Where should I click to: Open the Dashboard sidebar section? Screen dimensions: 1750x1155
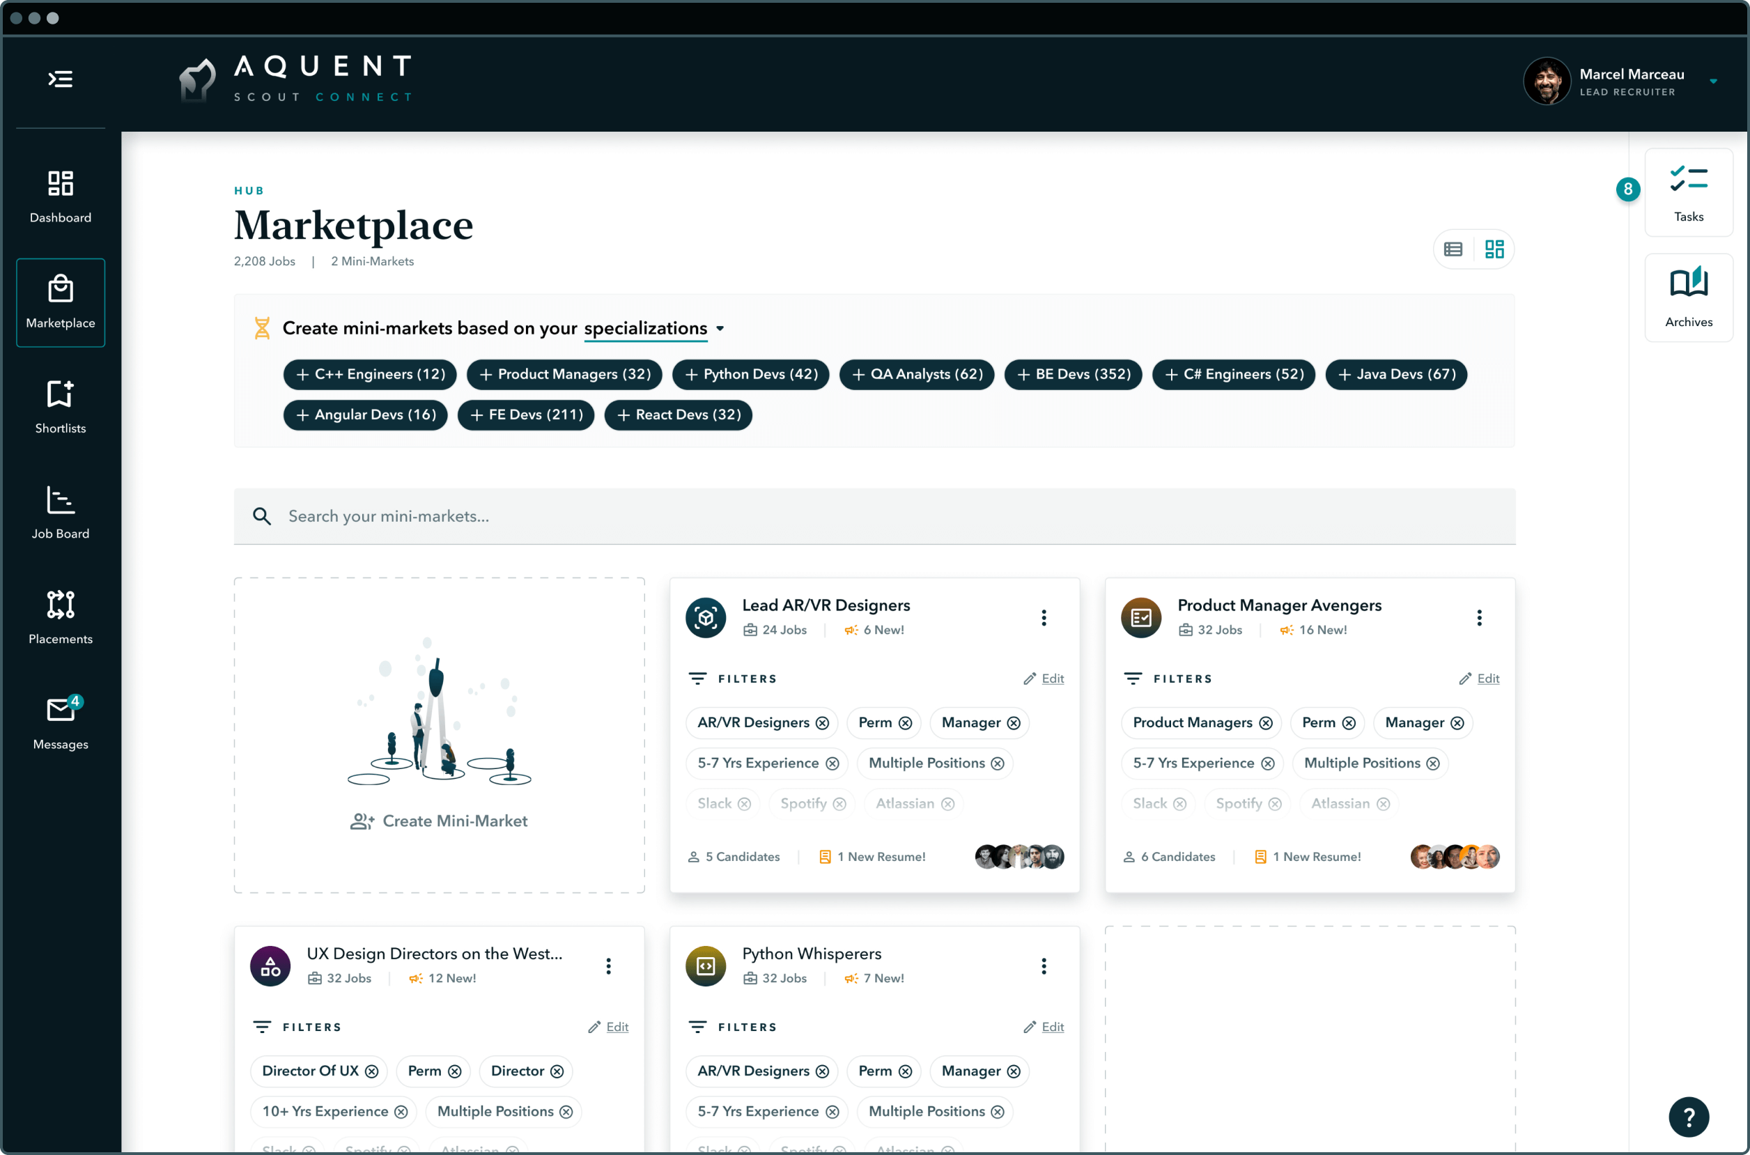coord(61,196)
